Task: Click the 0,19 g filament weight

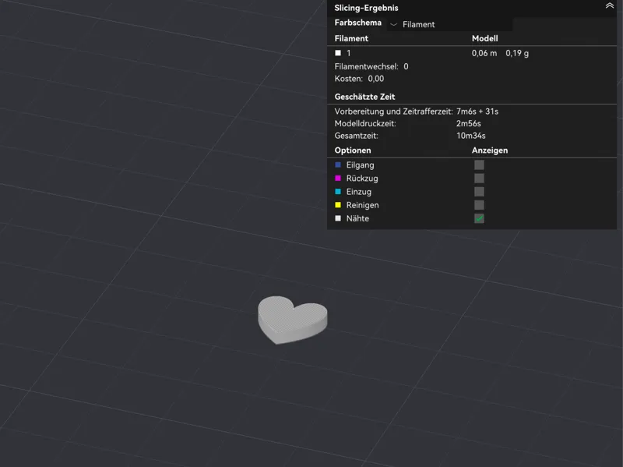Action: [x=517, y=53]
